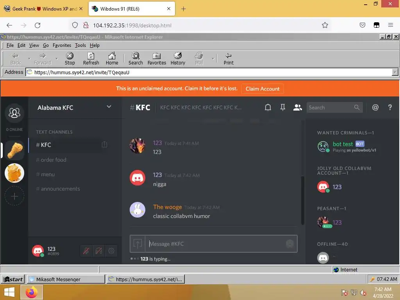
Task: Click the Back toolbar button in IE
Action: tap(16, 59)
